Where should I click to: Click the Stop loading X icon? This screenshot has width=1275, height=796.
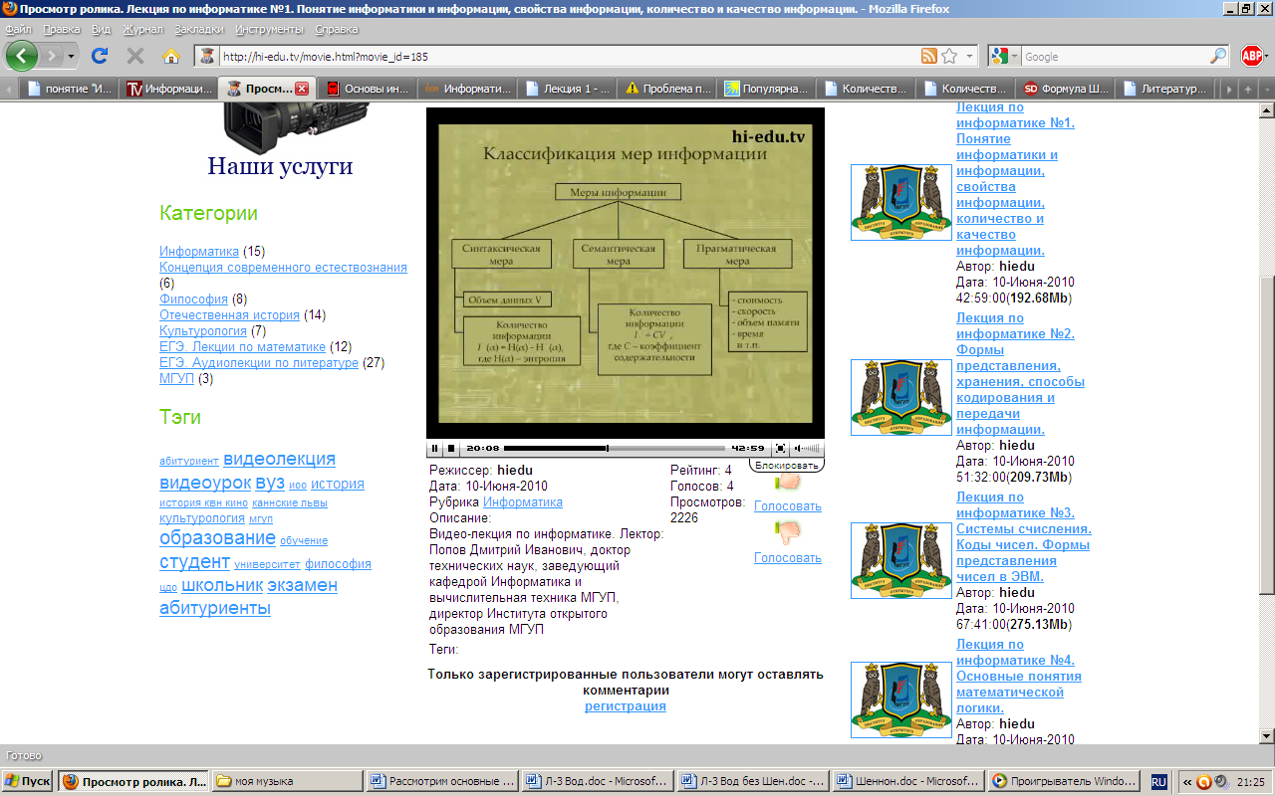pyautogui.click(x=135, y=56)
